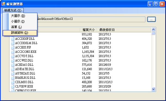Viewport: 166px width, 101px height.
Task: Click file size value 162,176
Action: click(x=87, y=60)
